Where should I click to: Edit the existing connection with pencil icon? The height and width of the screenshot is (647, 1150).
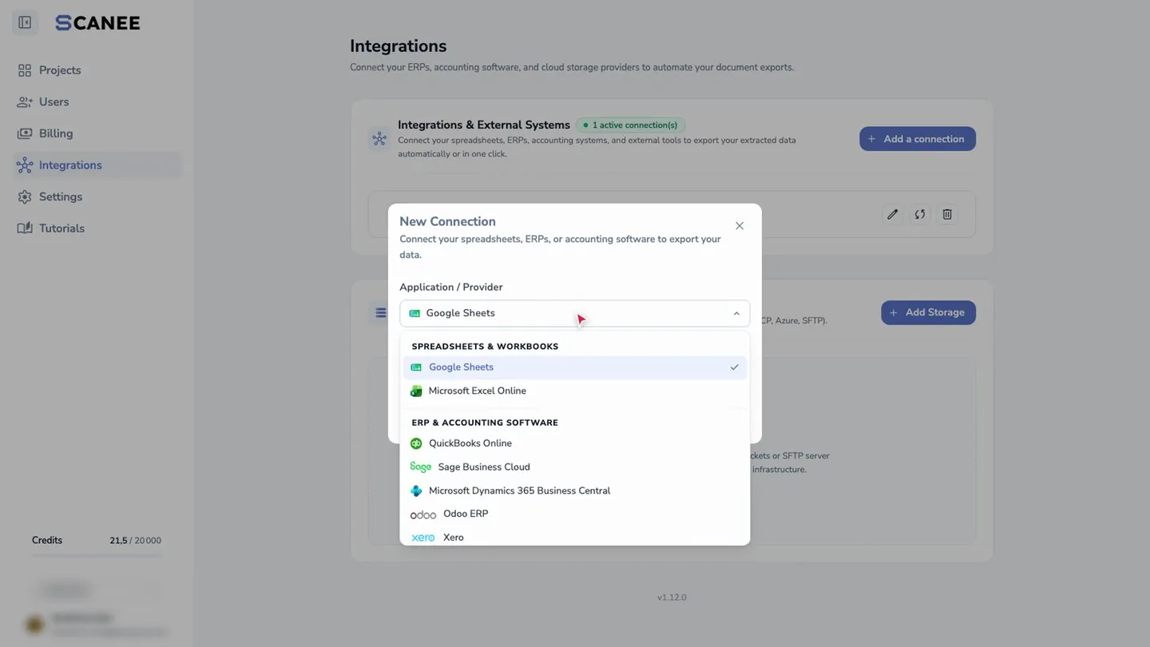(893, 214)
